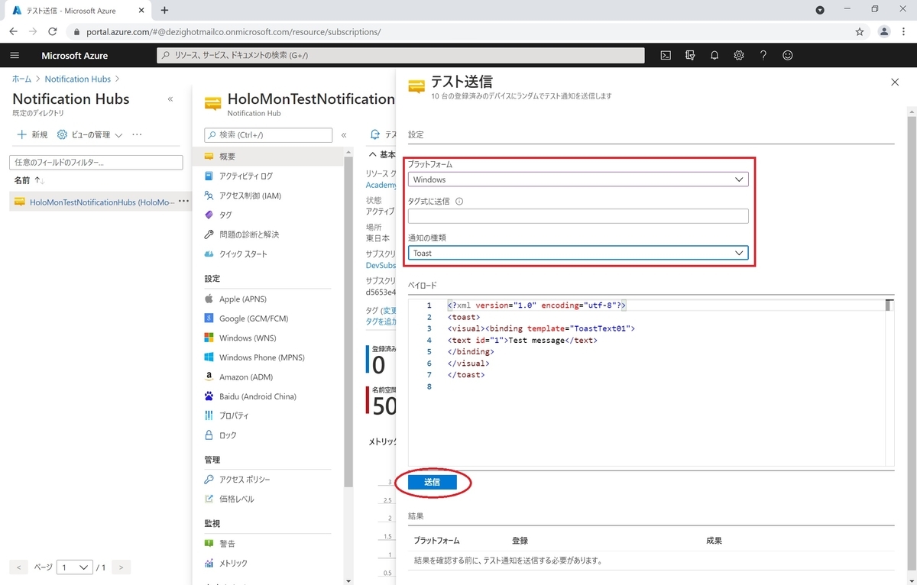
Task: Open the ビューの管理 dropdown
Action: tap(89, 135)
